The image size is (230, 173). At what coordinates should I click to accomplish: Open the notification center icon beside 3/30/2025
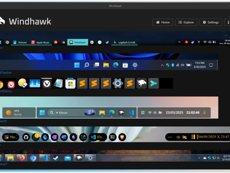[211, 65]
